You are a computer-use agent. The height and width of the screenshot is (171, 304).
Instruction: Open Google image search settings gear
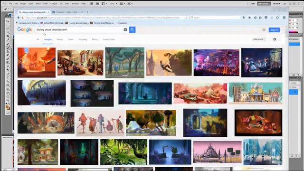tap(275, 39)
